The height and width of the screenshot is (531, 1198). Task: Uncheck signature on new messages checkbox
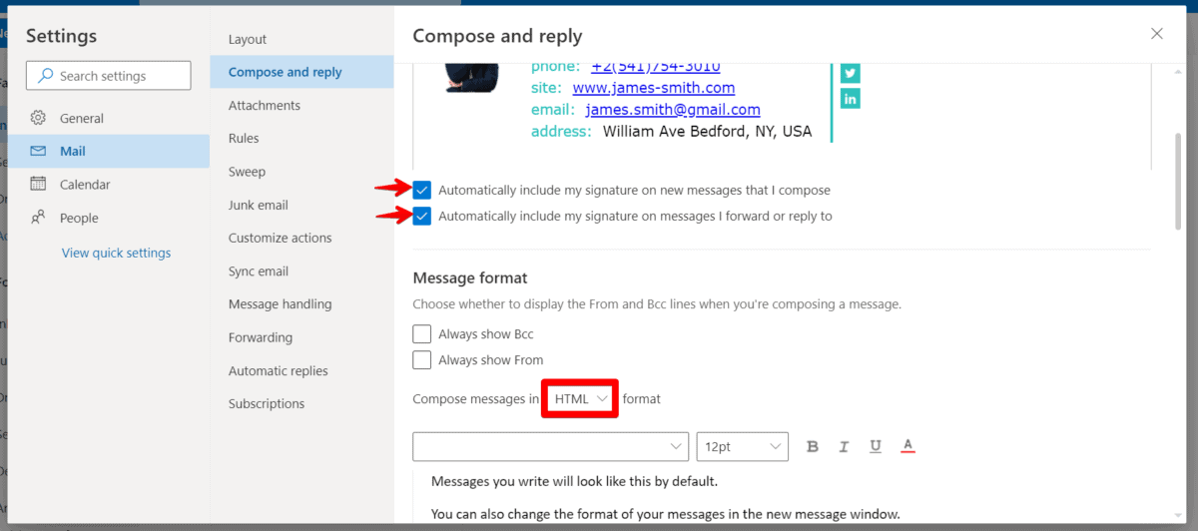pos(422,190)
